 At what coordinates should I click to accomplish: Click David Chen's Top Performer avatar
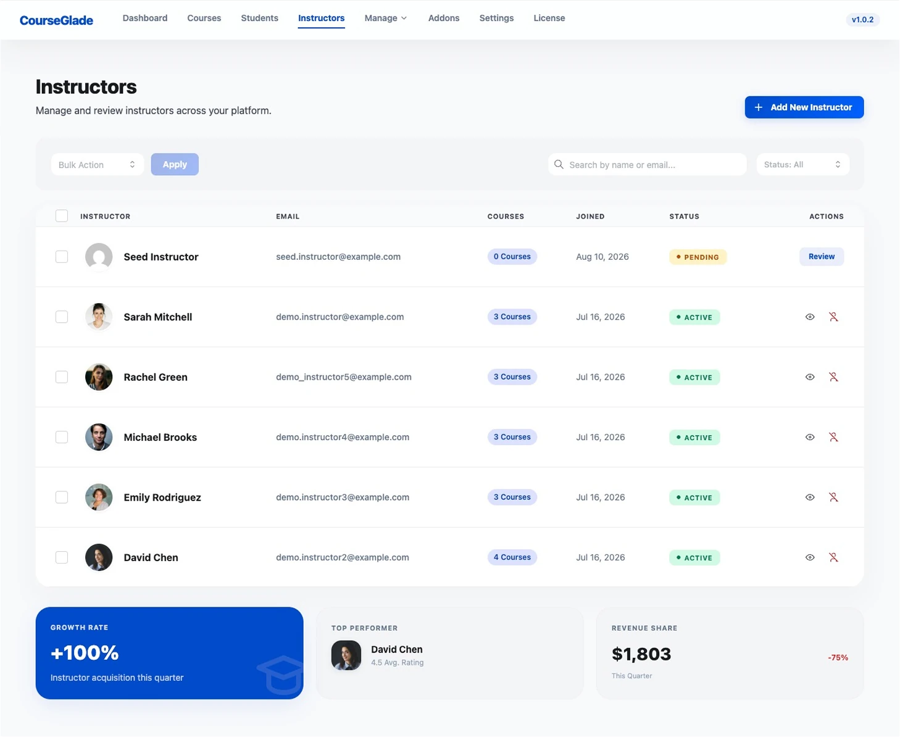[346, 656]
